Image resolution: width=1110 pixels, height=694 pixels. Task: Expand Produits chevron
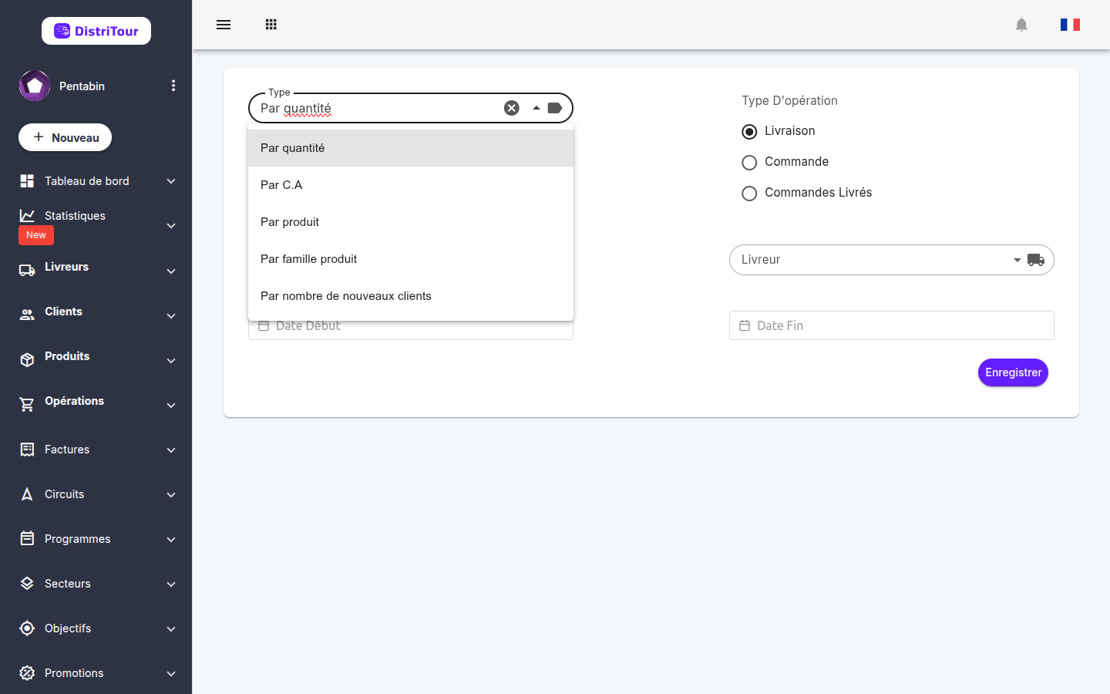click(171, 361)
